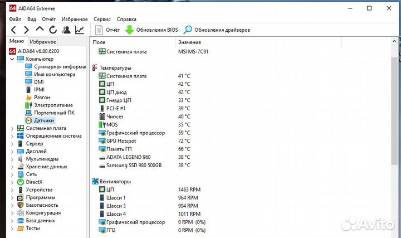Expand the Сеть tree node
Image resolution: width=401 pixels, height=238 pixels.
click(12, 174)
